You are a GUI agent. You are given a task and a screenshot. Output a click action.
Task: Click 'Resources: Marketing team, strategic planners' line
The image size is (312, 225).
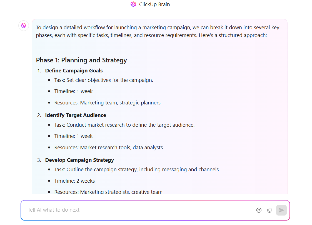click(108, 103)
